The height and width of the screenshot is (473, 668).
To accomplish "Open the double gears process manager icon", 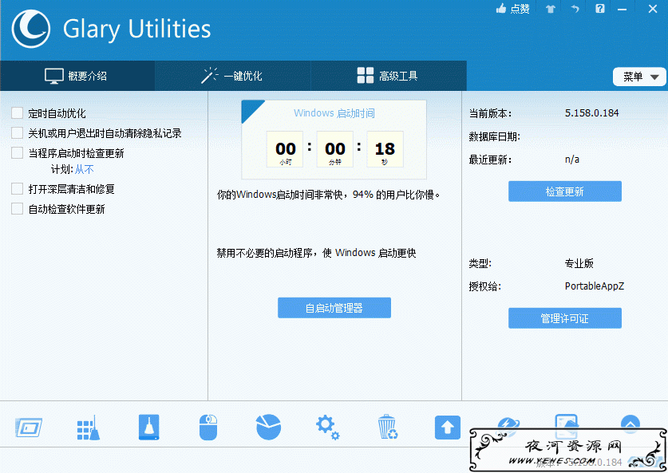I will tap(327, 428).
